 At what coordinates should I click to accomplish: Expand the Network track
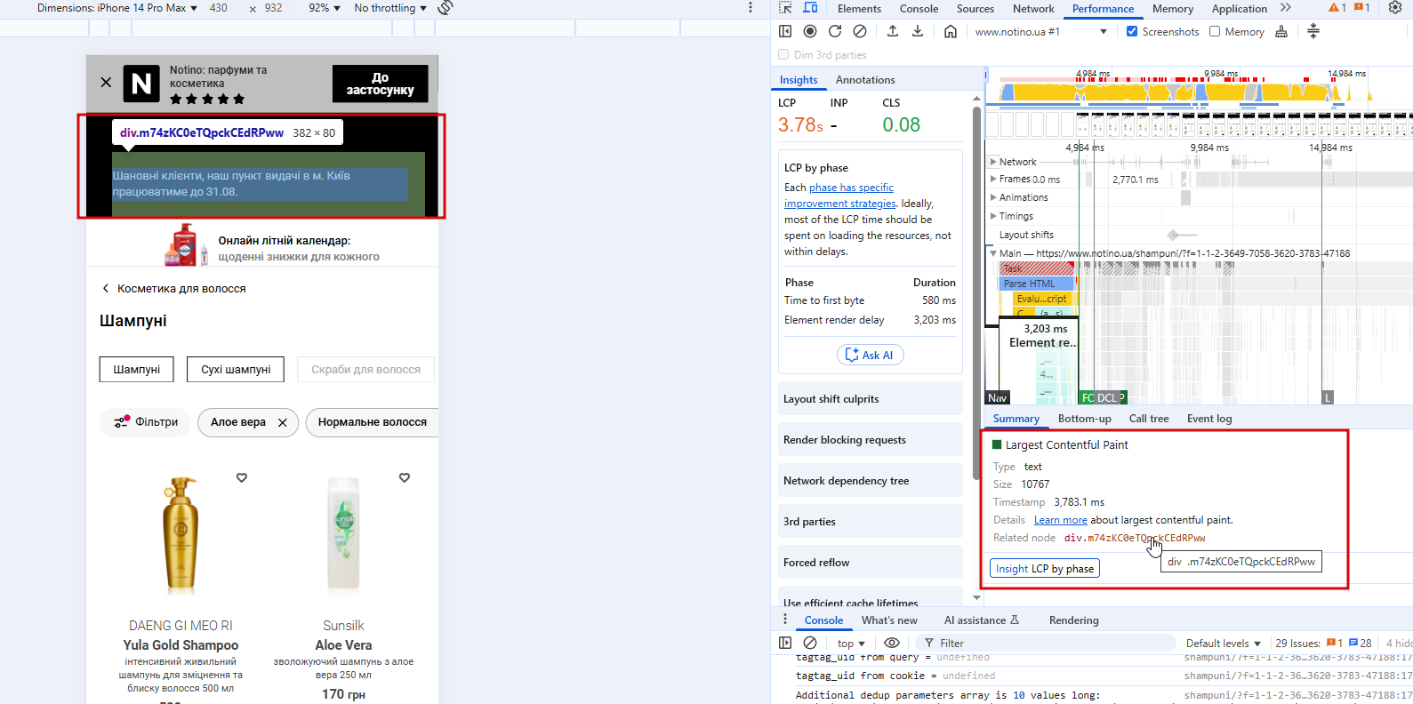pyautogui.click(x=993, y=162)
